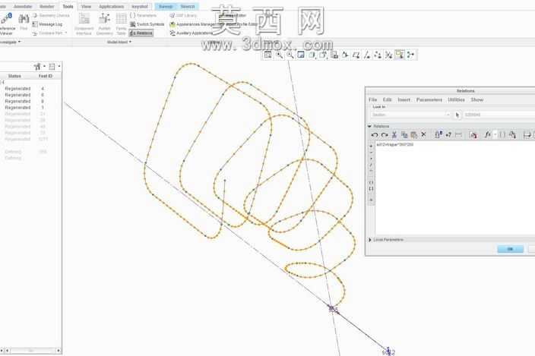The image size is (535, 356).
Task: Click the Parameters button in ribbon
Action: (x=144, y=15)
